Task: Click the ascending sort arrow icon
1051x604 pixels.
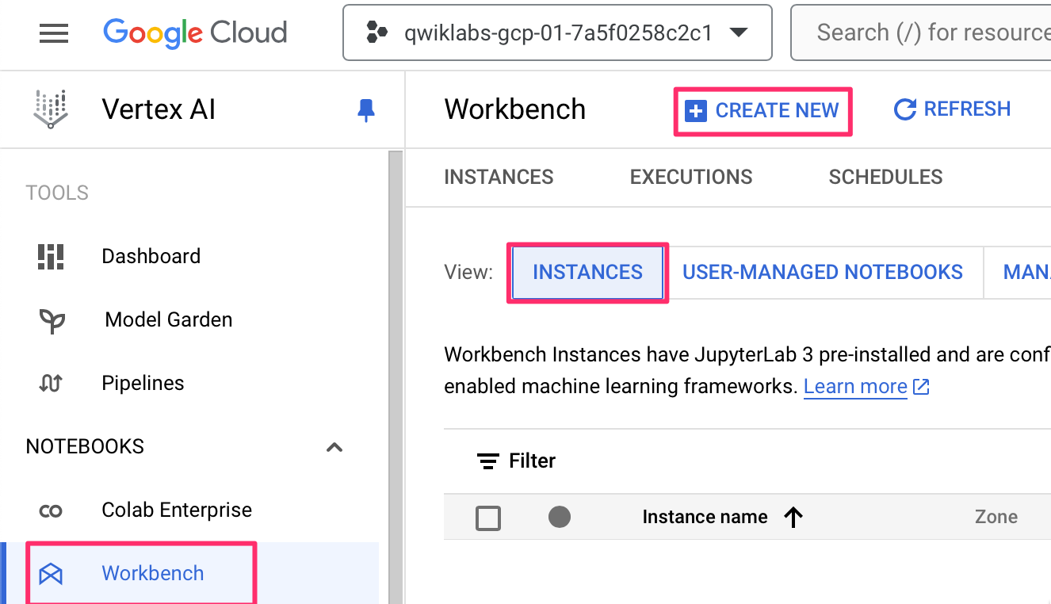Action: [793, 518]
